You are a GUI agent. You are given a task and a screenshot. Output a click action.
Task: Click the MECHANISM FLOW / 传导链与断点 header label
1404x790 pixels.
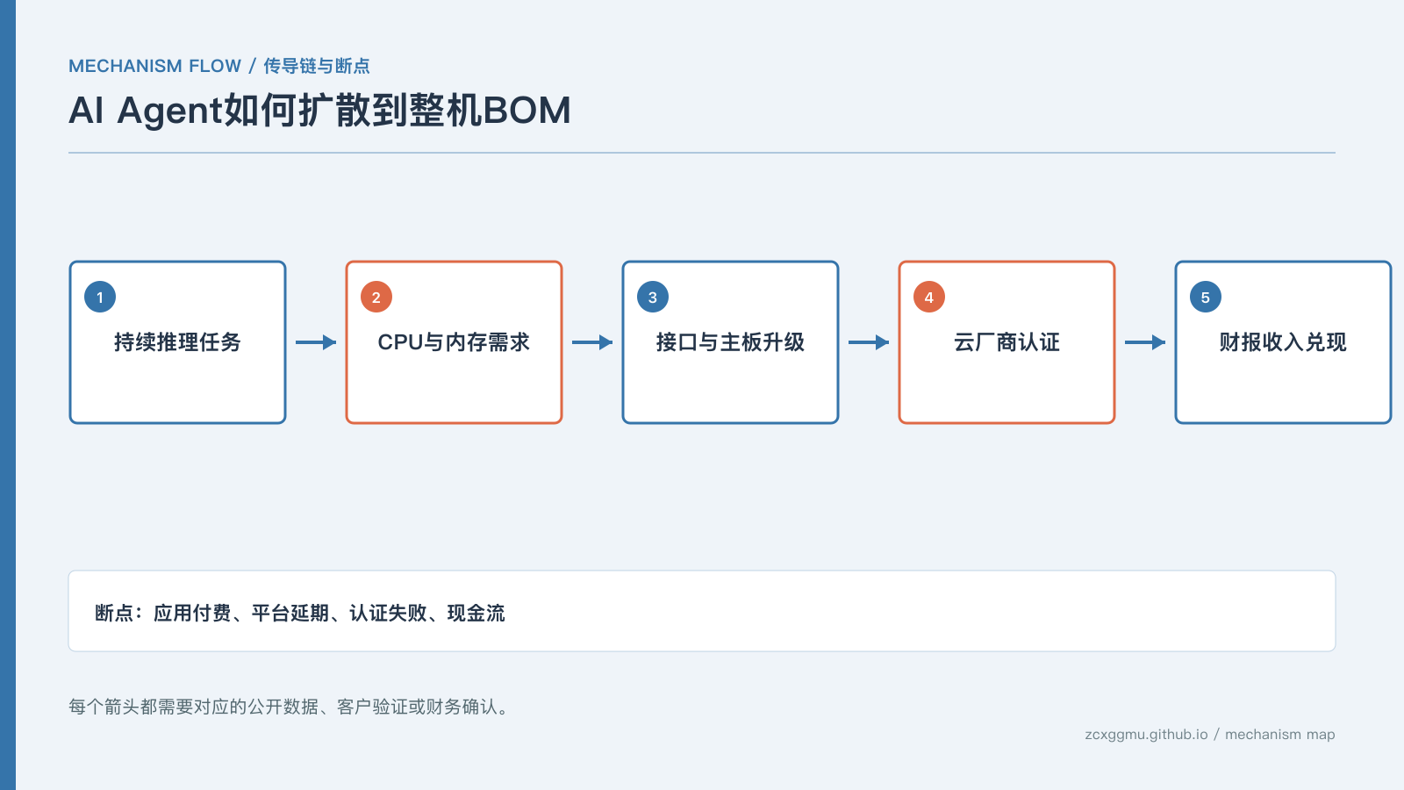(x=219, y=66)
